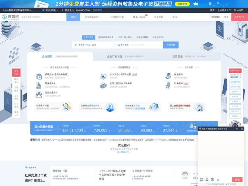Select the 工资个税计算器 tab
The image size is (248, 186).
coord(125,37)
